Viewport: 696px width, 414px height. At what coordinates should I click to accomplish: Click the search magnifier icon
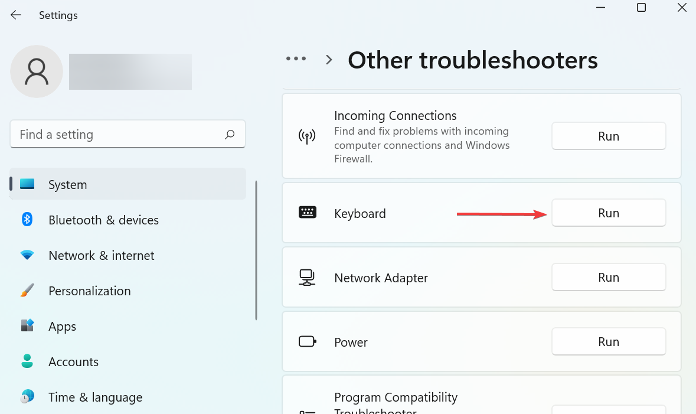(x=230, y=135)
